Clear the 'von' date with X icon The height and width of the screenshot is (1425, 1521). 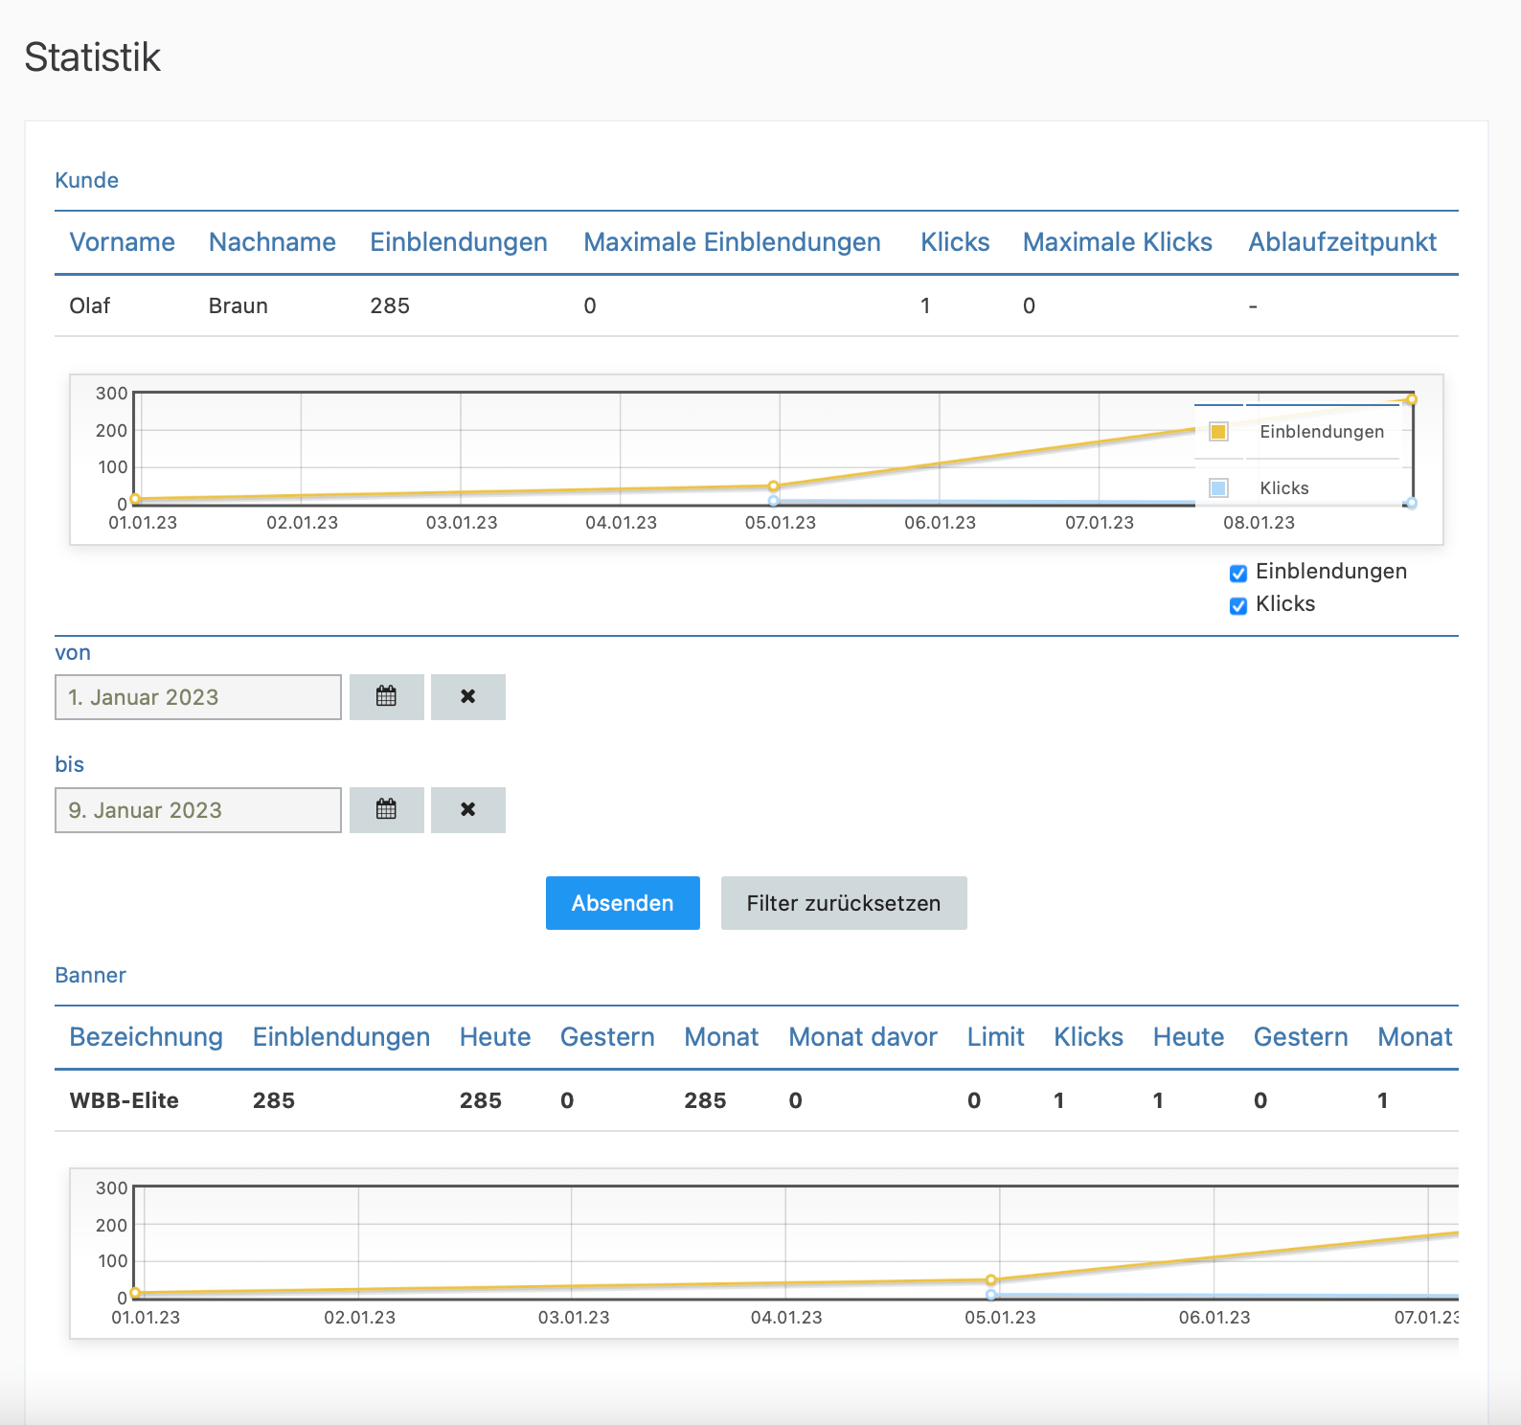[x=467, y=697]
